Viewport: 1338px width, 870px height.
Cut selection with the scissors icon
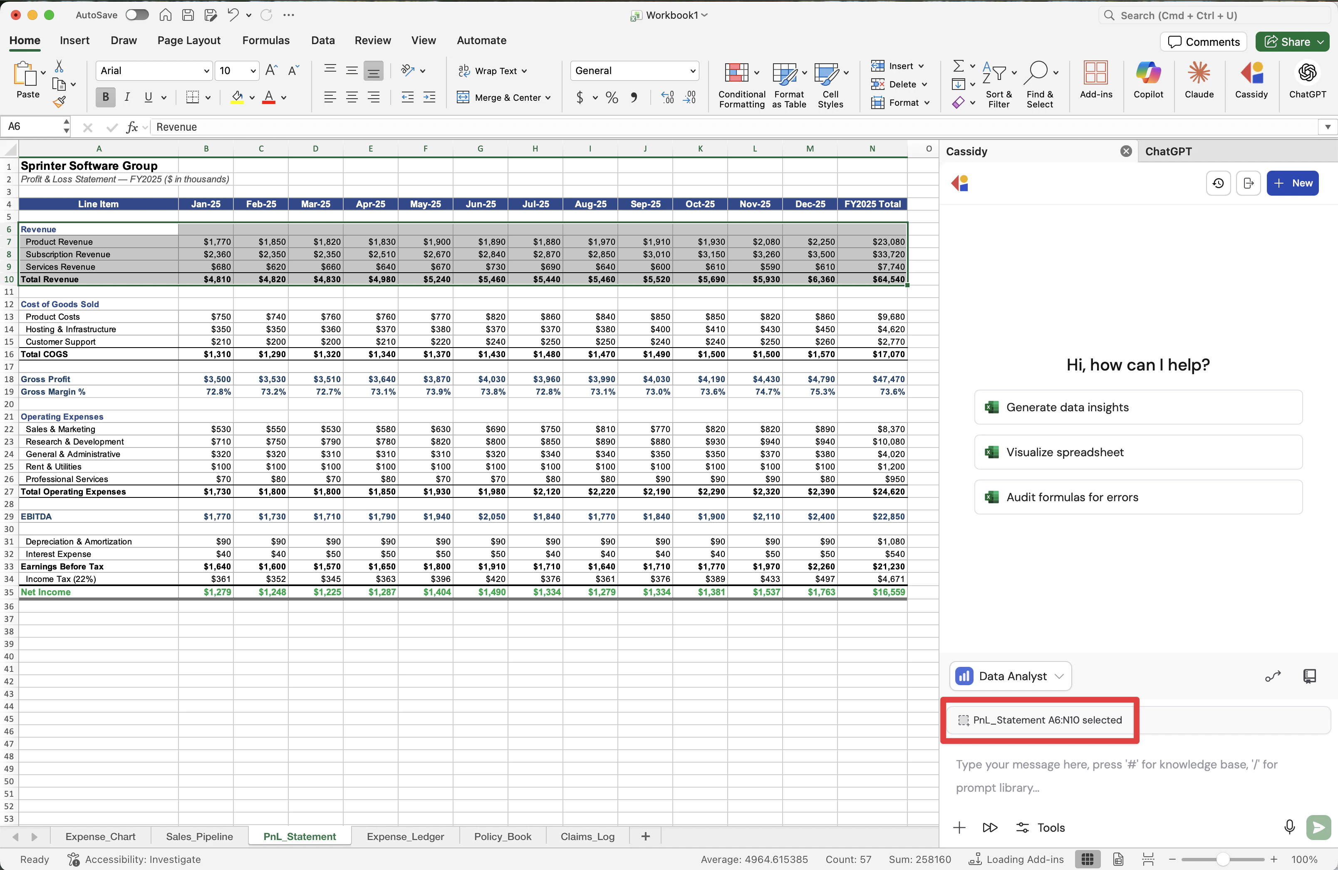pyautogui.click(x=59, y=66)
